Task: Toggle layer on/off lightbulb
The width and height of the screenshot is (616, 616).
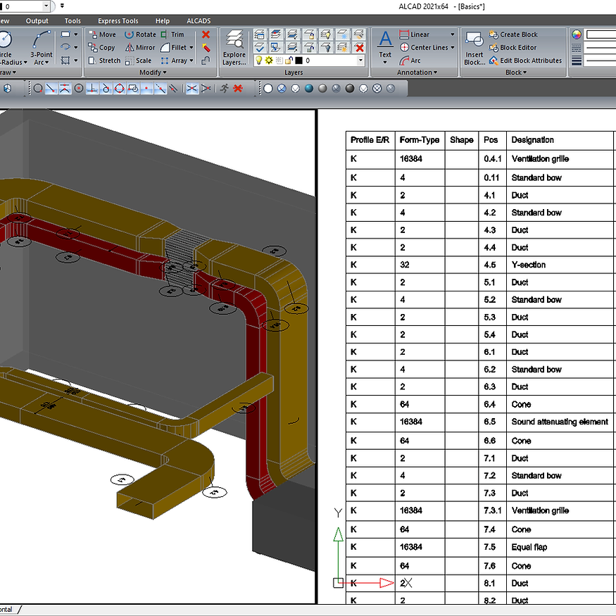Action: (x=259, y=61)
